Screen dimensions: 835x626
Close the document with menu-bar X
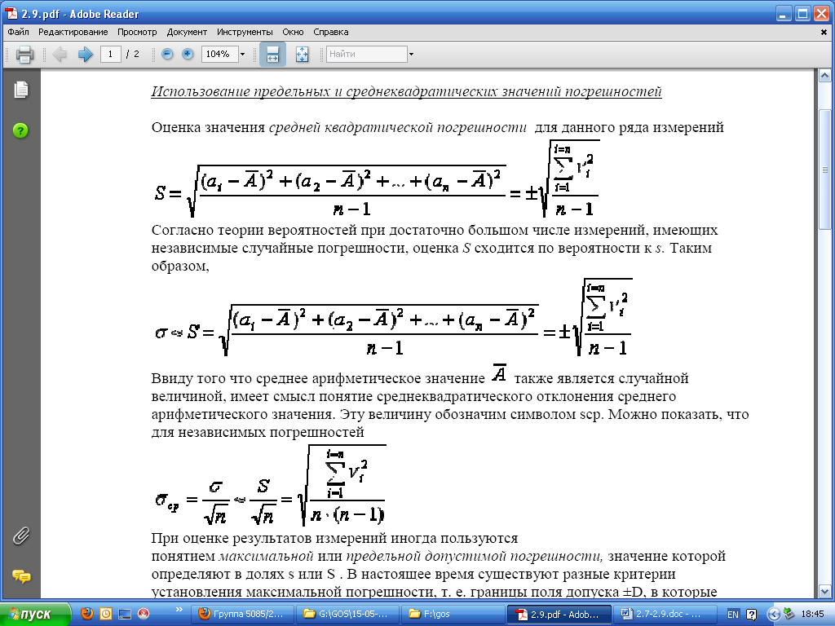pos(824,32)
